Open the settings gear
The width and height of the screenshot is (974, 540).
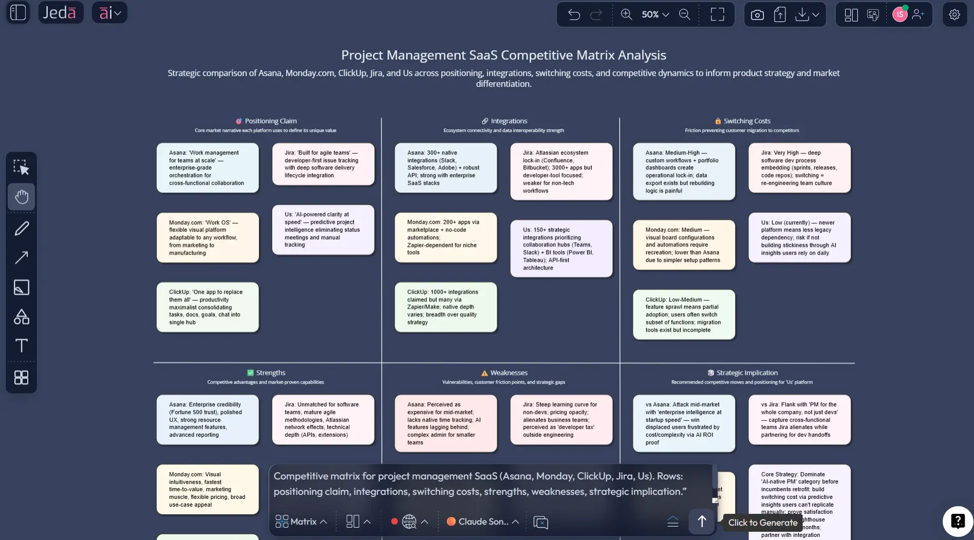954,14
